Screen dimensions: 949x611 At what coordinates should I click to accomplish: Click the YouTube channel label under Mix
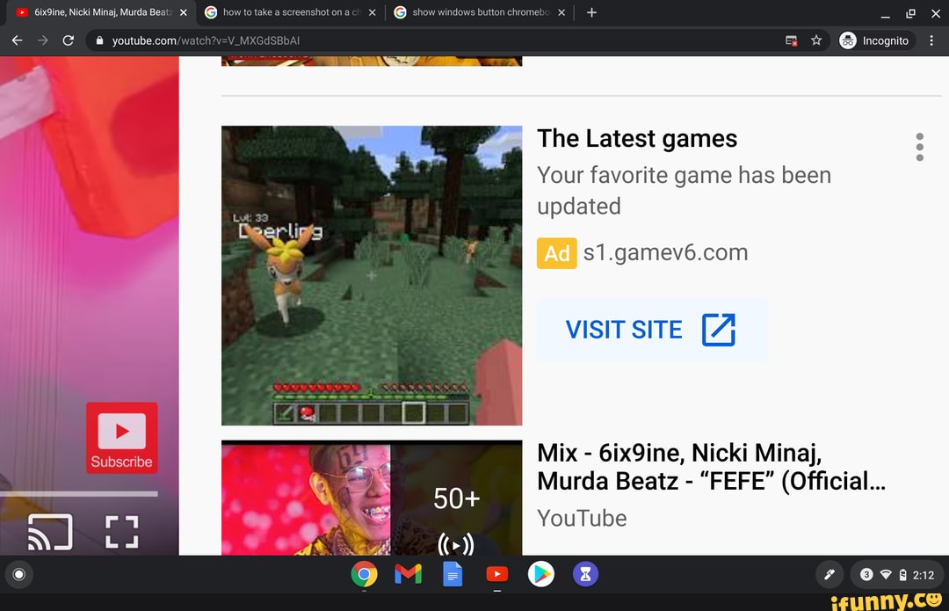pos(582,519)
